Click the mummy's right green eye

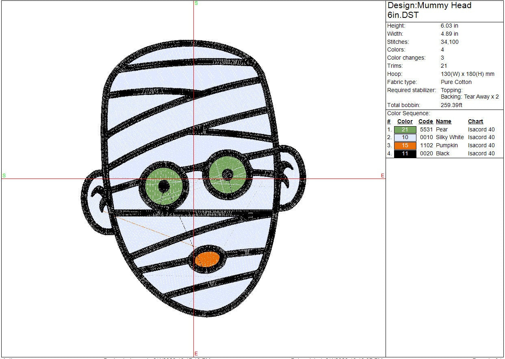click(x=228, y=174)
